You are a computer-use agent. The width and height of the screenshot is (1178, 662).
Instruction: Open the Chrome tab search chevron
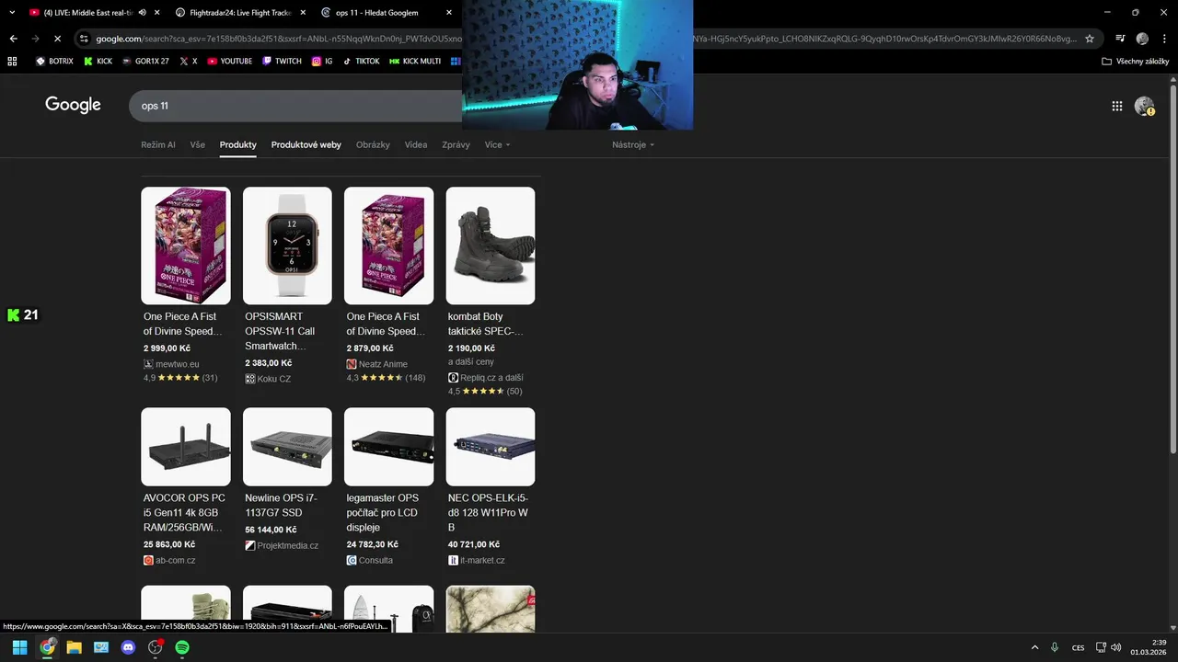tap(12, 12)
